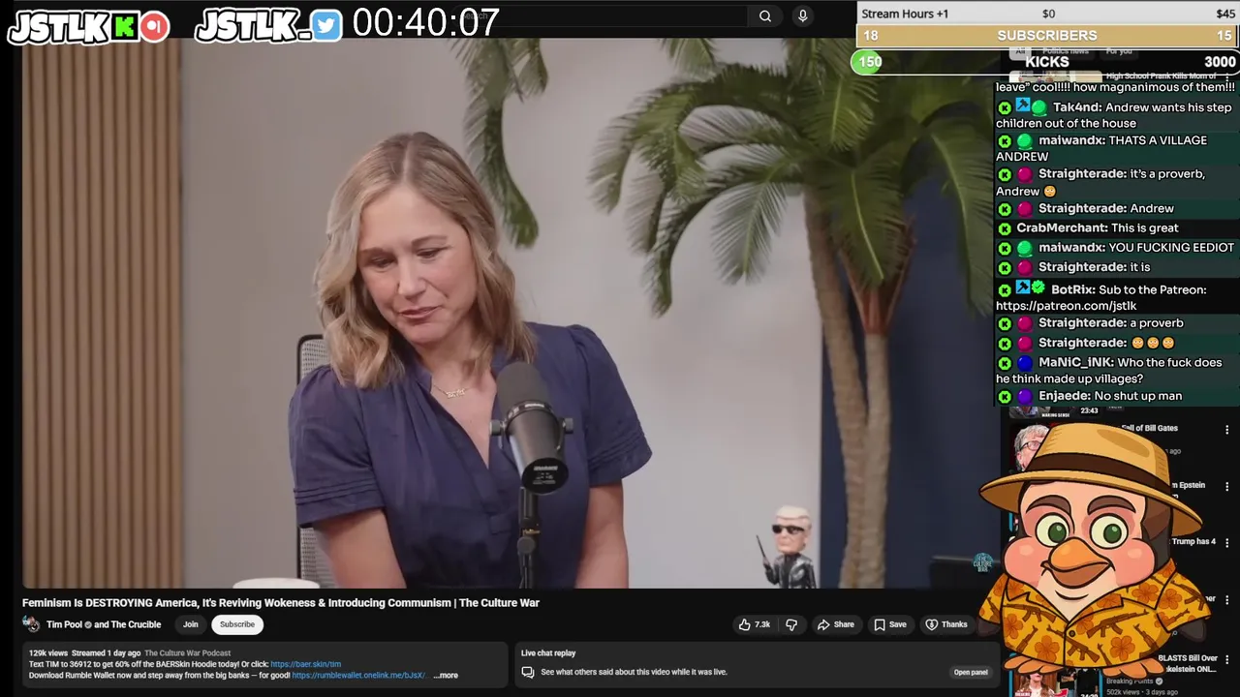1240x697 pixels.
Task: Click CrabMerchant's 'This is great' message
Action: pos(1145,227)
